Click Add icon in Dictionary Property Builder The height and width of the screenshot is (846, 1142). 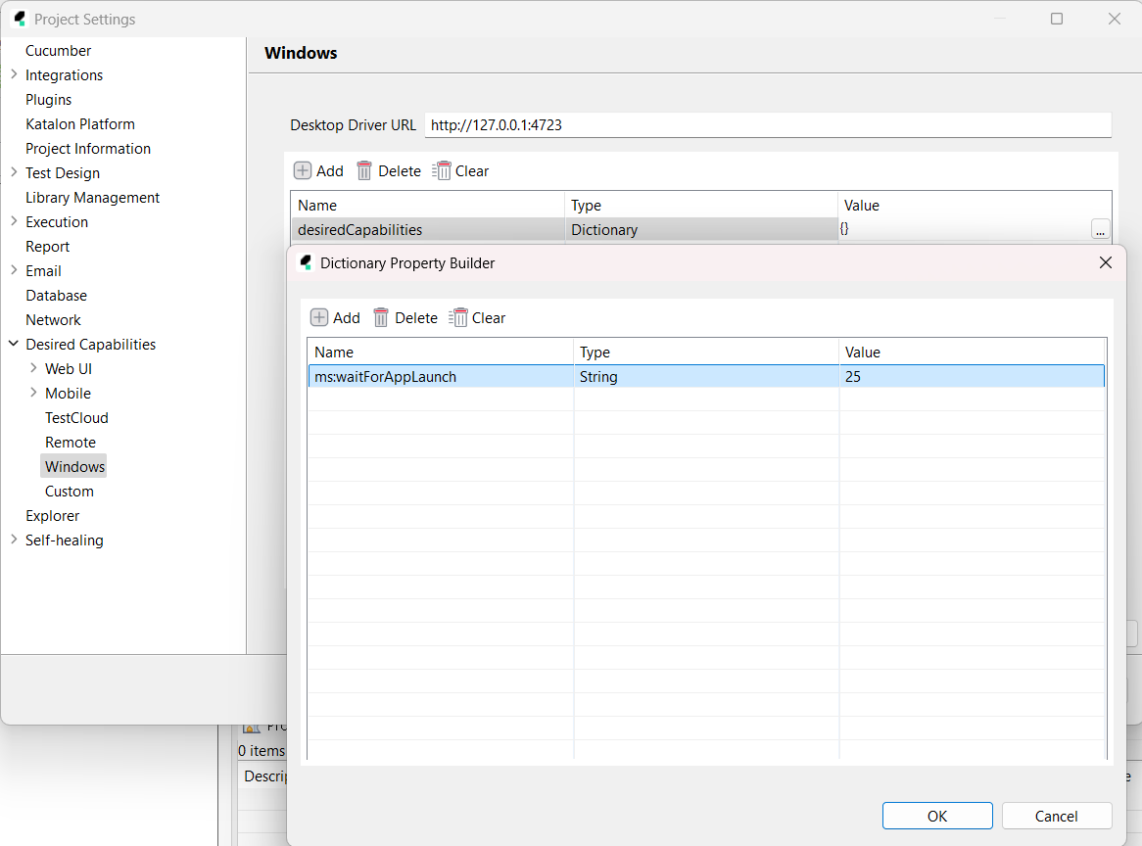coord(319,317)
